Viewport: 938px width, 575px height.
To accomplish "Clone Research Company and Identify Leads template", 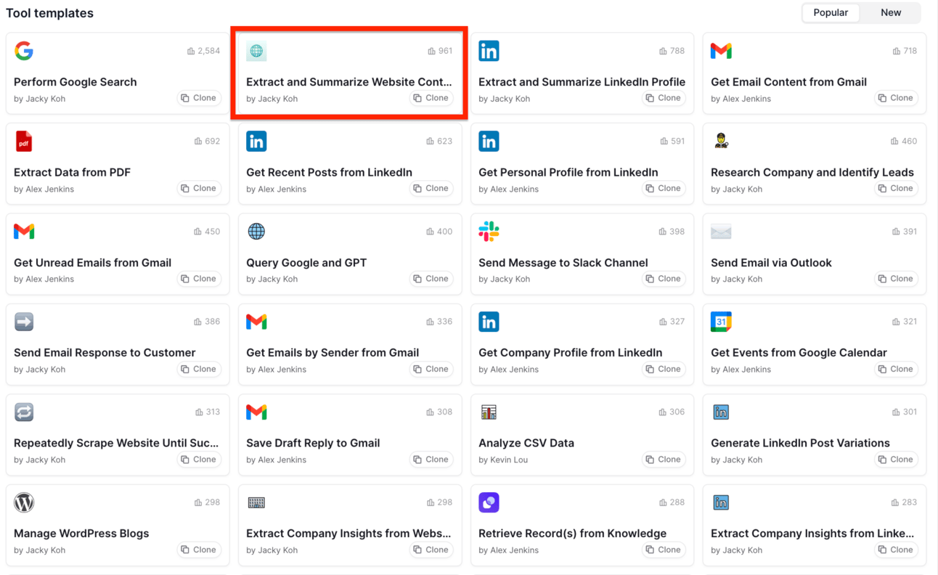I will pyautogui.click(x=896, y=188).
